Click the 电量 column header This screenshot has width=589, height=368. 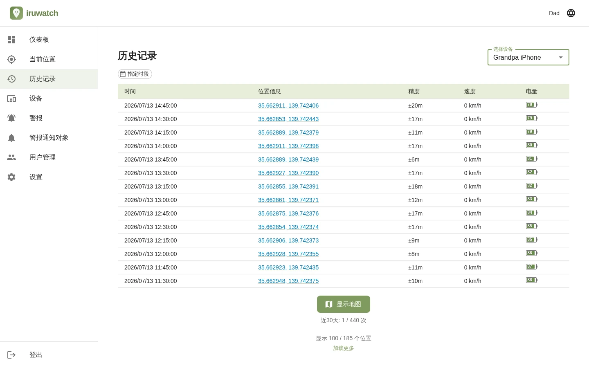click(x=532, y=92)
